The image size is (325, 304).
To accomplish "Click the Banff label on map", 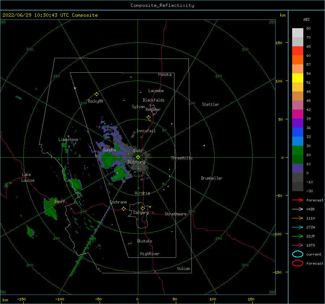I will 60,202.
